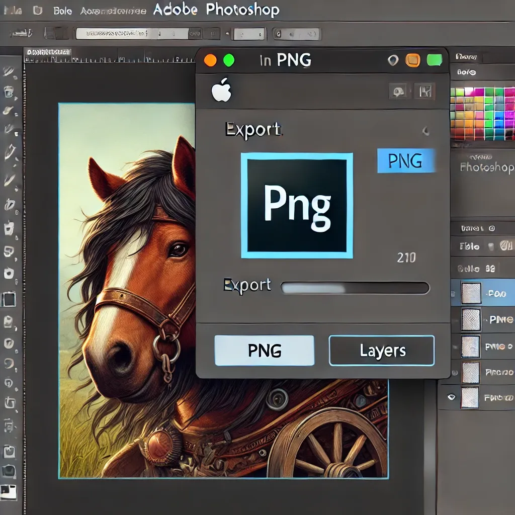Select the tool directly above the foreground/background color box
The image size is (515, 515).
click(9, 472)
